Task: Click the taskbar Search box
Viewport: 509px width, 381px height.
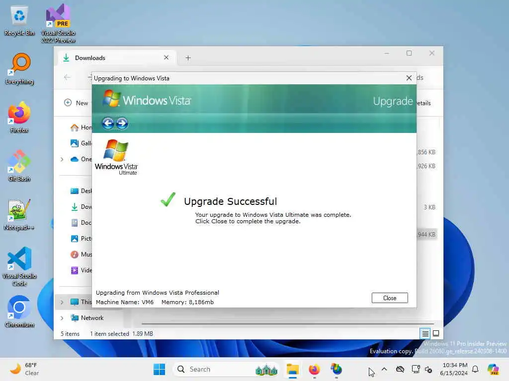Action: [x=226, y=369]
